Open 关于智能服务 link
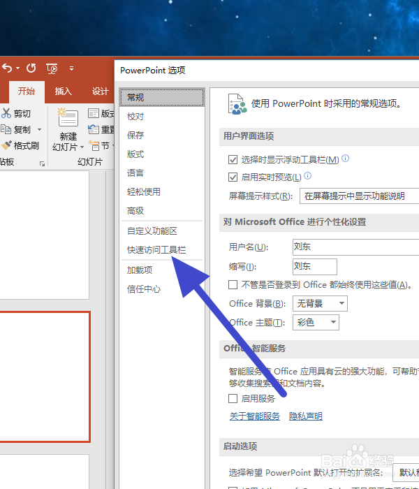 (255, 416)
